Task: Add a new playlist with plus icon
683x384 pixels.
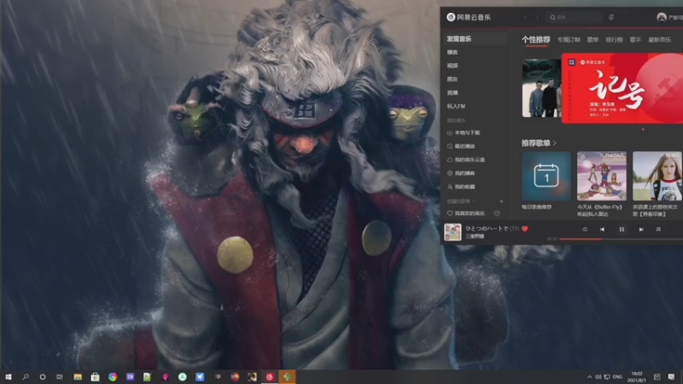Action: pyautogui.click(x=501, y=201)
